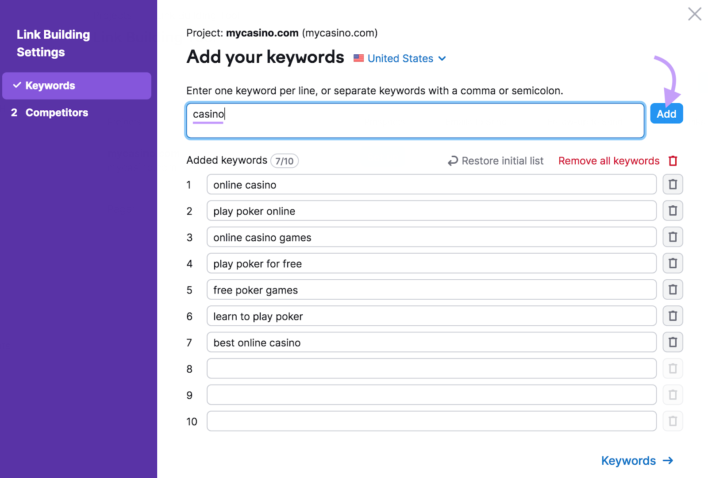Open the United States country dropdown
This screenshot has width=708, height=478.
pyautogui.click(x=400, y=58)
